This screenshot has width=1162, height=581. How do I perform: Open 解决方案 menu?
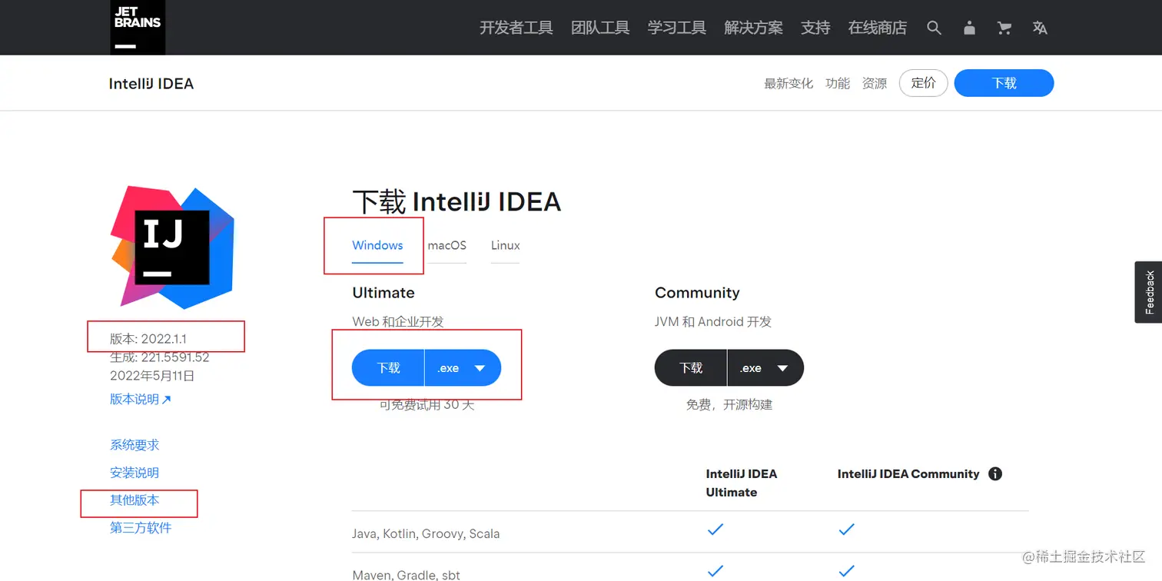(x=753, y=28)
